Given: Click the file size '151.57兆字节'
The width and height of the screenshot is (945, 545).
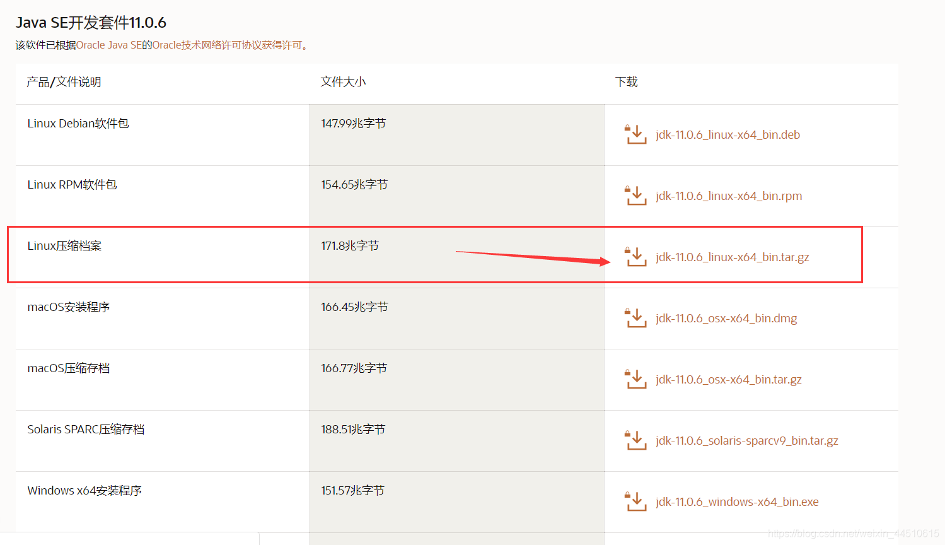Looking at the screenshot, I should click(x=352, y=491).
